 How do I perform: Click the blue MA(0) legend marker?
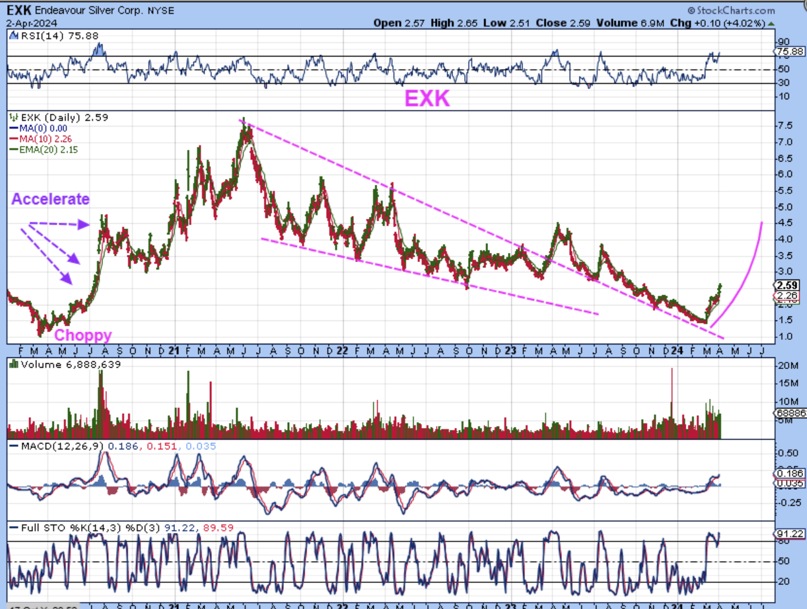[x=12, y=129]
